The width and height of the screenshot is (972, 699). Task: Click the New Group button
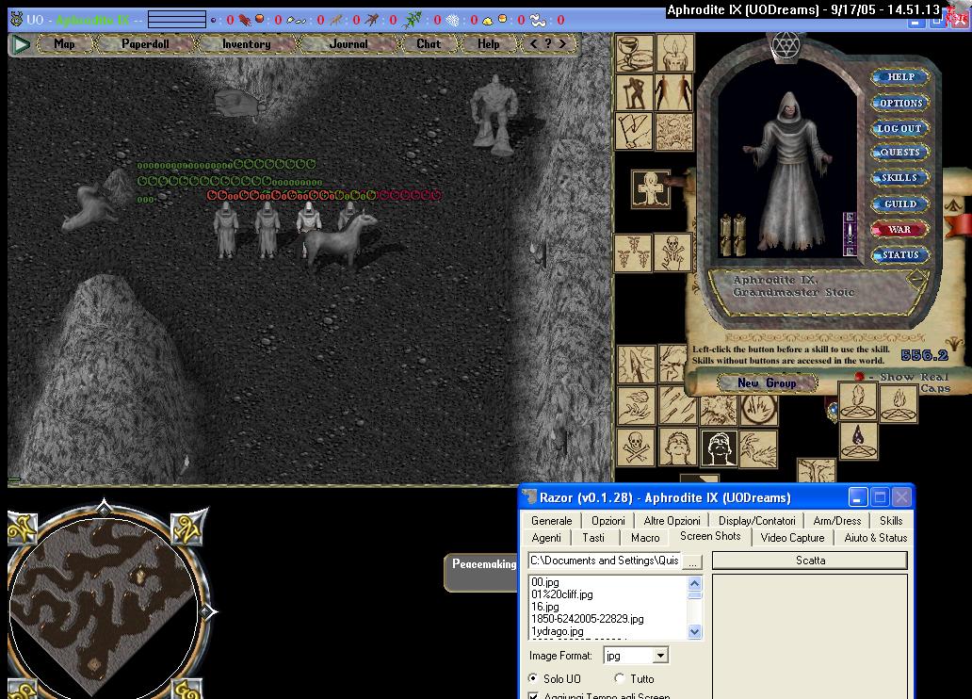click(x=767, y=383)
